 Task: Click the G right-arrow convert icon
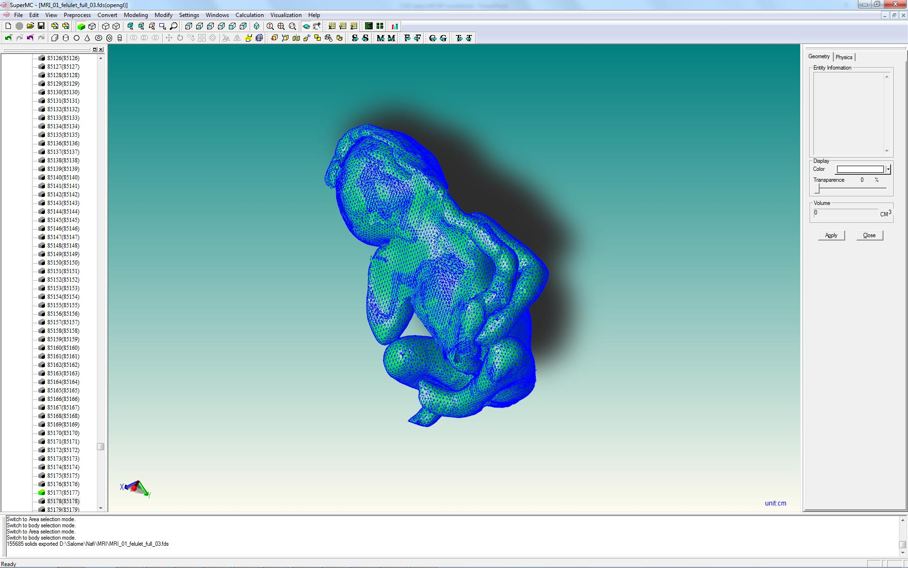point(433,38)
